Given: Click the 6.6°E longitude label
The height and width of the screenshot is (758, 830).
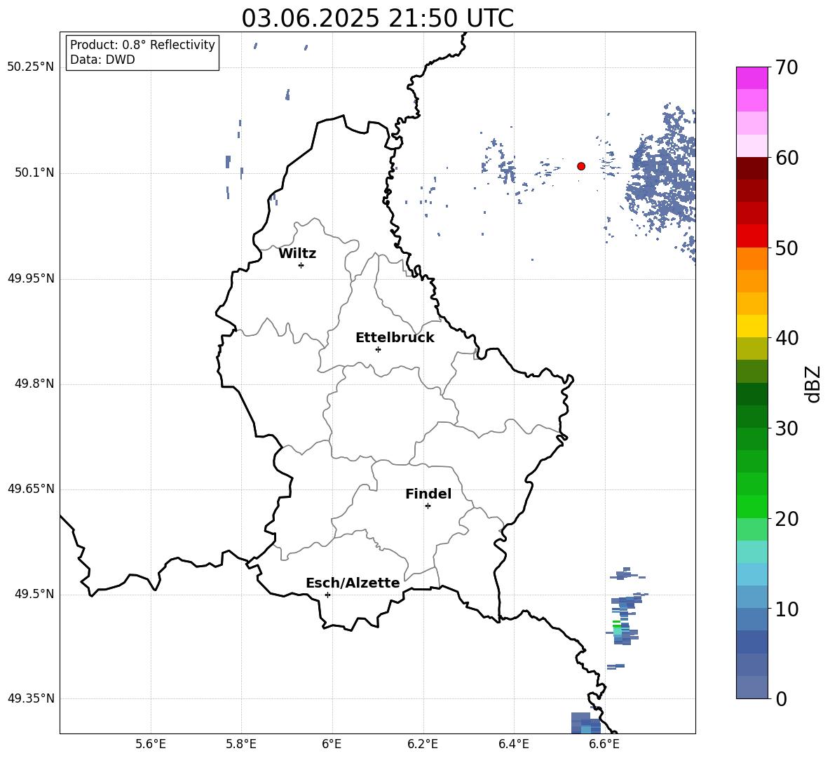Looking at the screenshot, I should click(x=604, y=744).
